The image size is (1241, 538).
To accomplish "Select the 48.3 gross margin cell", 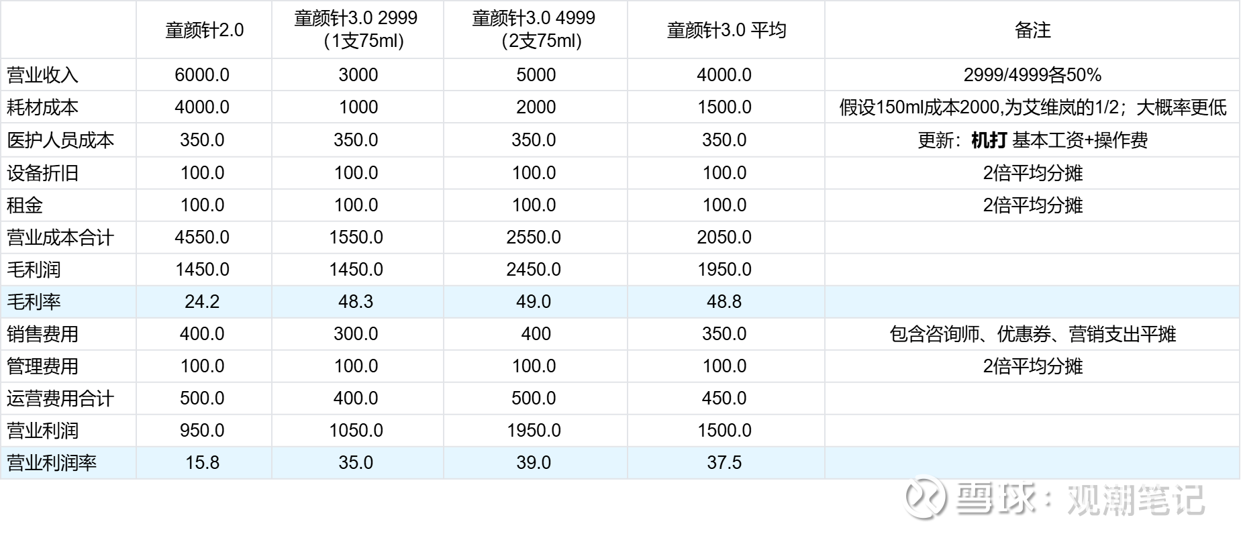I will click(356, 302).
